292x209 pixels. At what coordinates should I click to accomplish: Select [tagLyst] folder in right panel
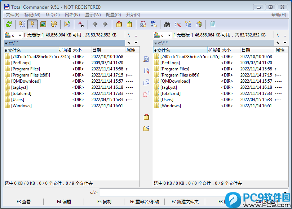(169, 87)
